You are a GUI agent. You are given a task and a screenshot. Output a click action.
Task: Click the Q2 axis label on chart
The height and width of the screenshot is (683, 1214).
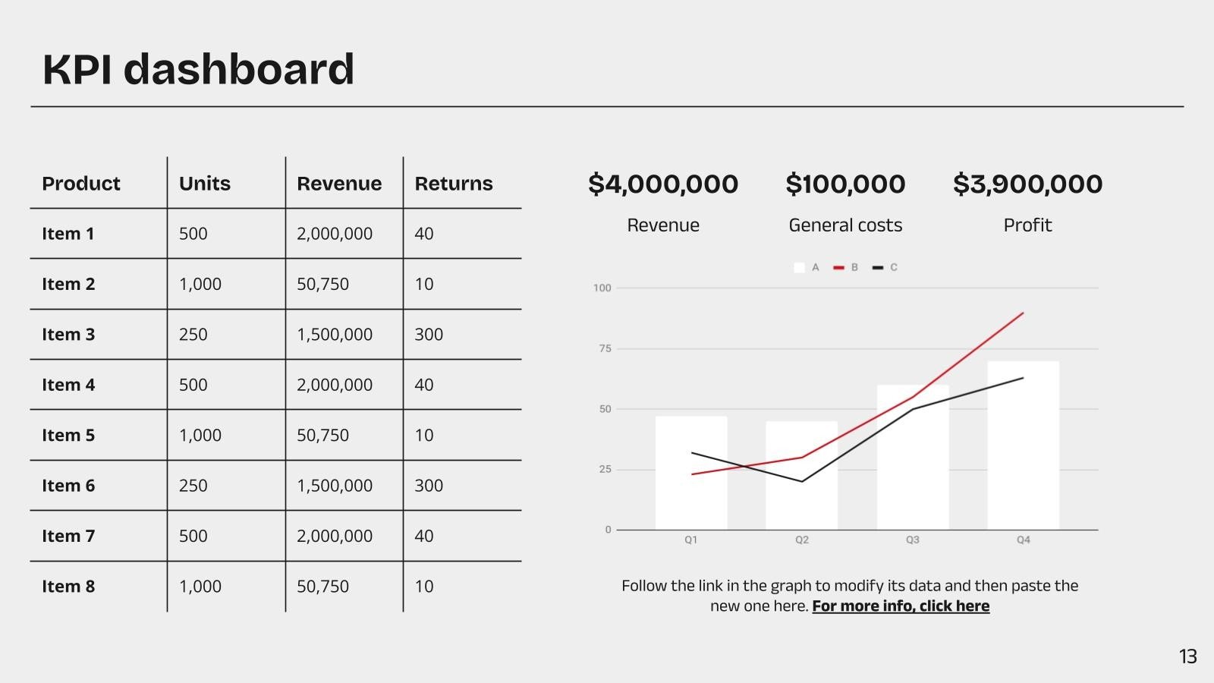pyautogui.click(x=802, y=540)
